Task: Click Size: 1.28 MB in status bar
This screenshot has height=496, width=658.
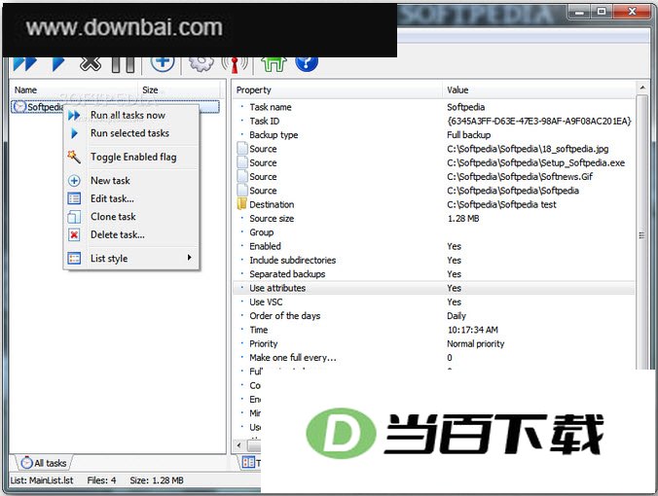Action: [157, 480]
